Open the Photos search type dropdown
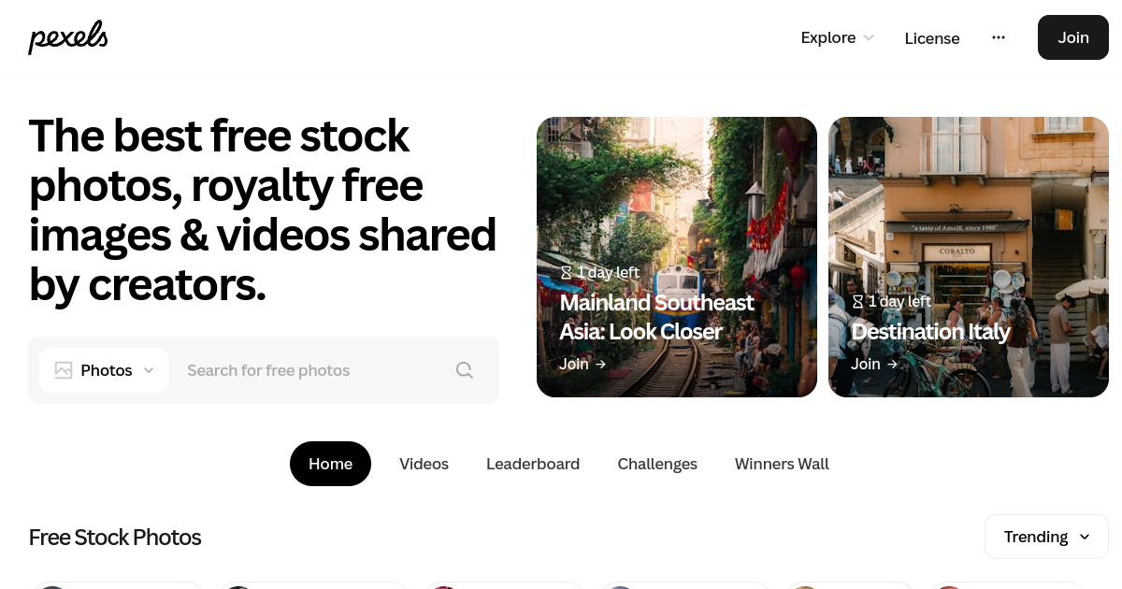 coord(104,370)
